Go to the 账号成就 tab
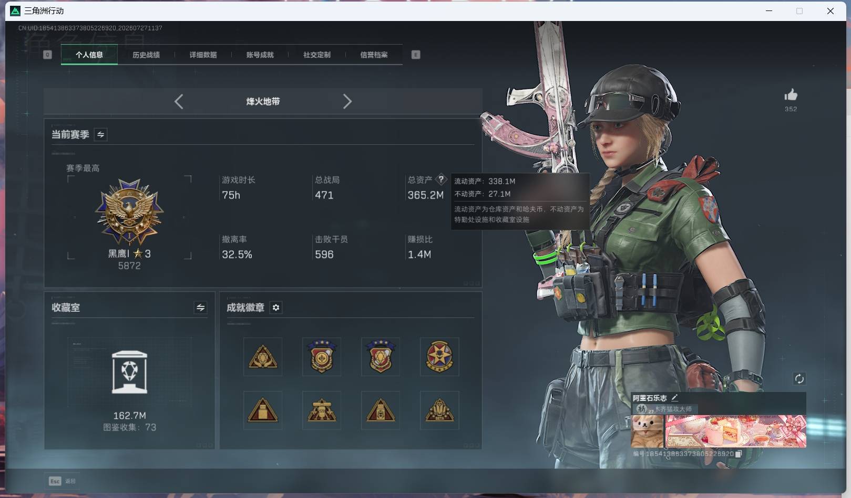Image resolution: width=851 pixels, height=498 pixels. tap(260, 55)
